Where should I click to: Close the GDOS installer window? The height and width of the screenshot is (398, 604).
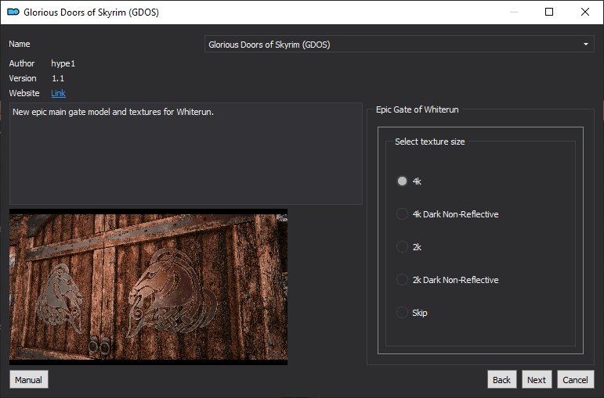pyautogui.click(x=585, y=12)
